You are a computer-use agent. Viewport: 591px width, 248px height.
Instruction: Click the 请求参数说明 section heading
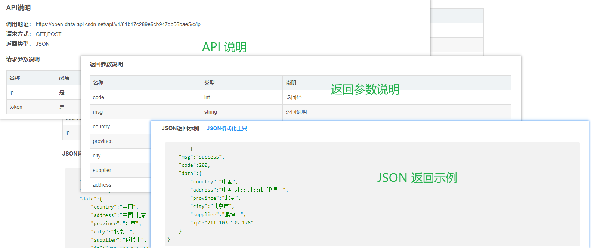[x=23, y=59]
